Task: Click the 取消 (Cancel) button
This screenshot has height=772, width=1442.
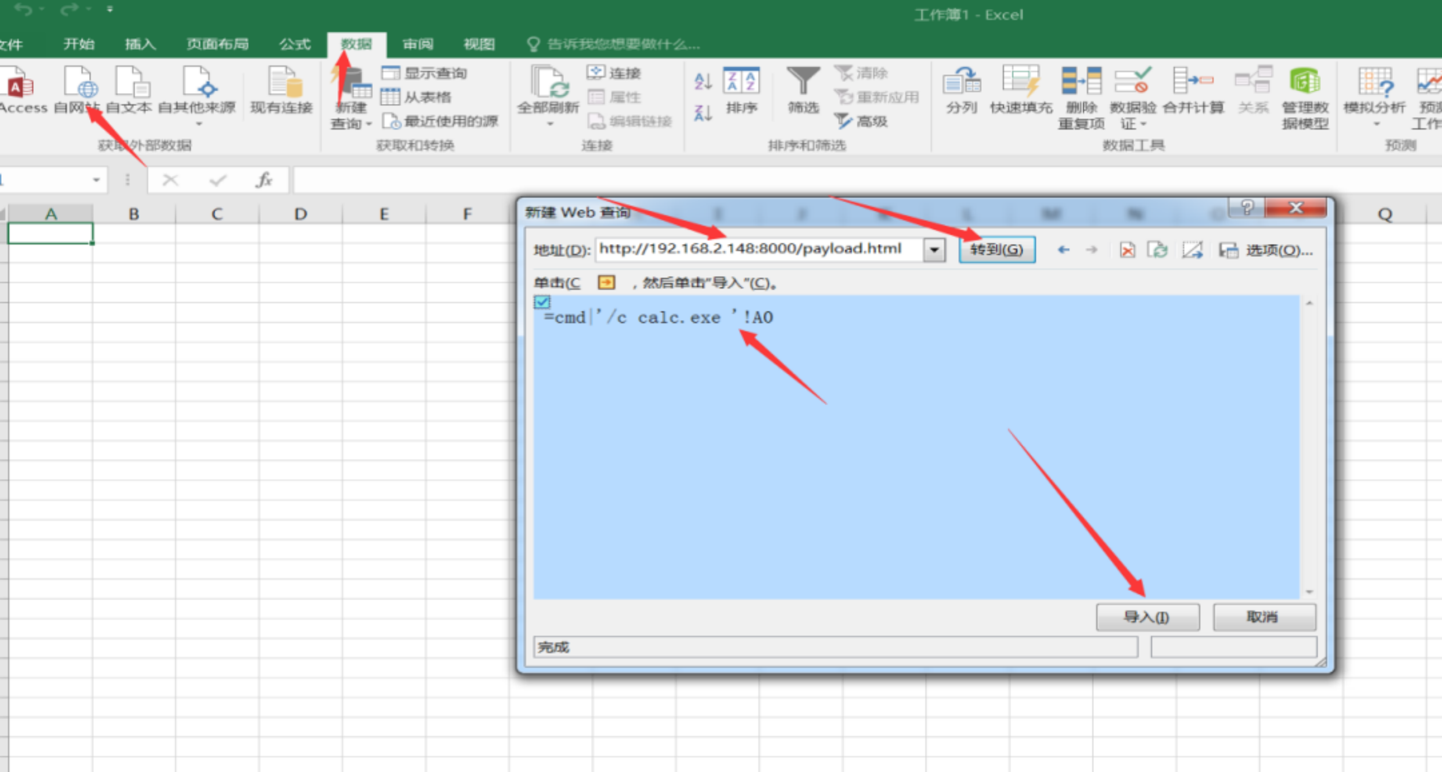Action: (1263, 617)
